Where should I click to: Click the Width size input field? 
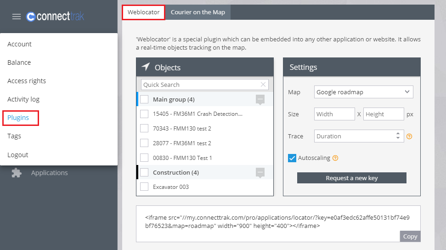(334, 114)
